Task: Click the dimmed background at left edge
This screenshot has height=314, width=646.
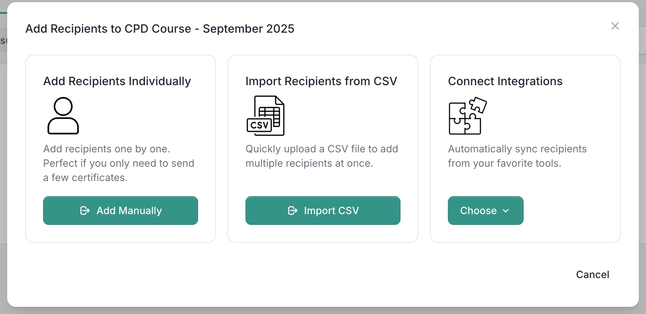Action: point(3,180)
